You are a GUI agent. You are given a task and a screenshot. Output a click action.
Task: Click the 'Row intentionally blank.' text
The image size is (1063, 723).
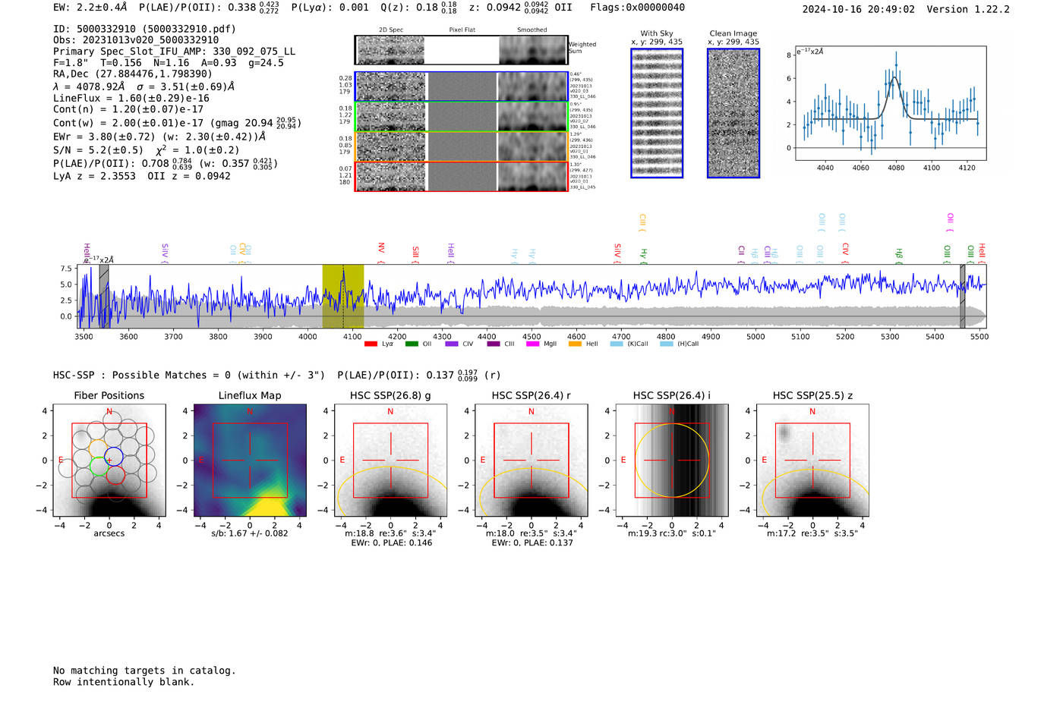point(124,682)
